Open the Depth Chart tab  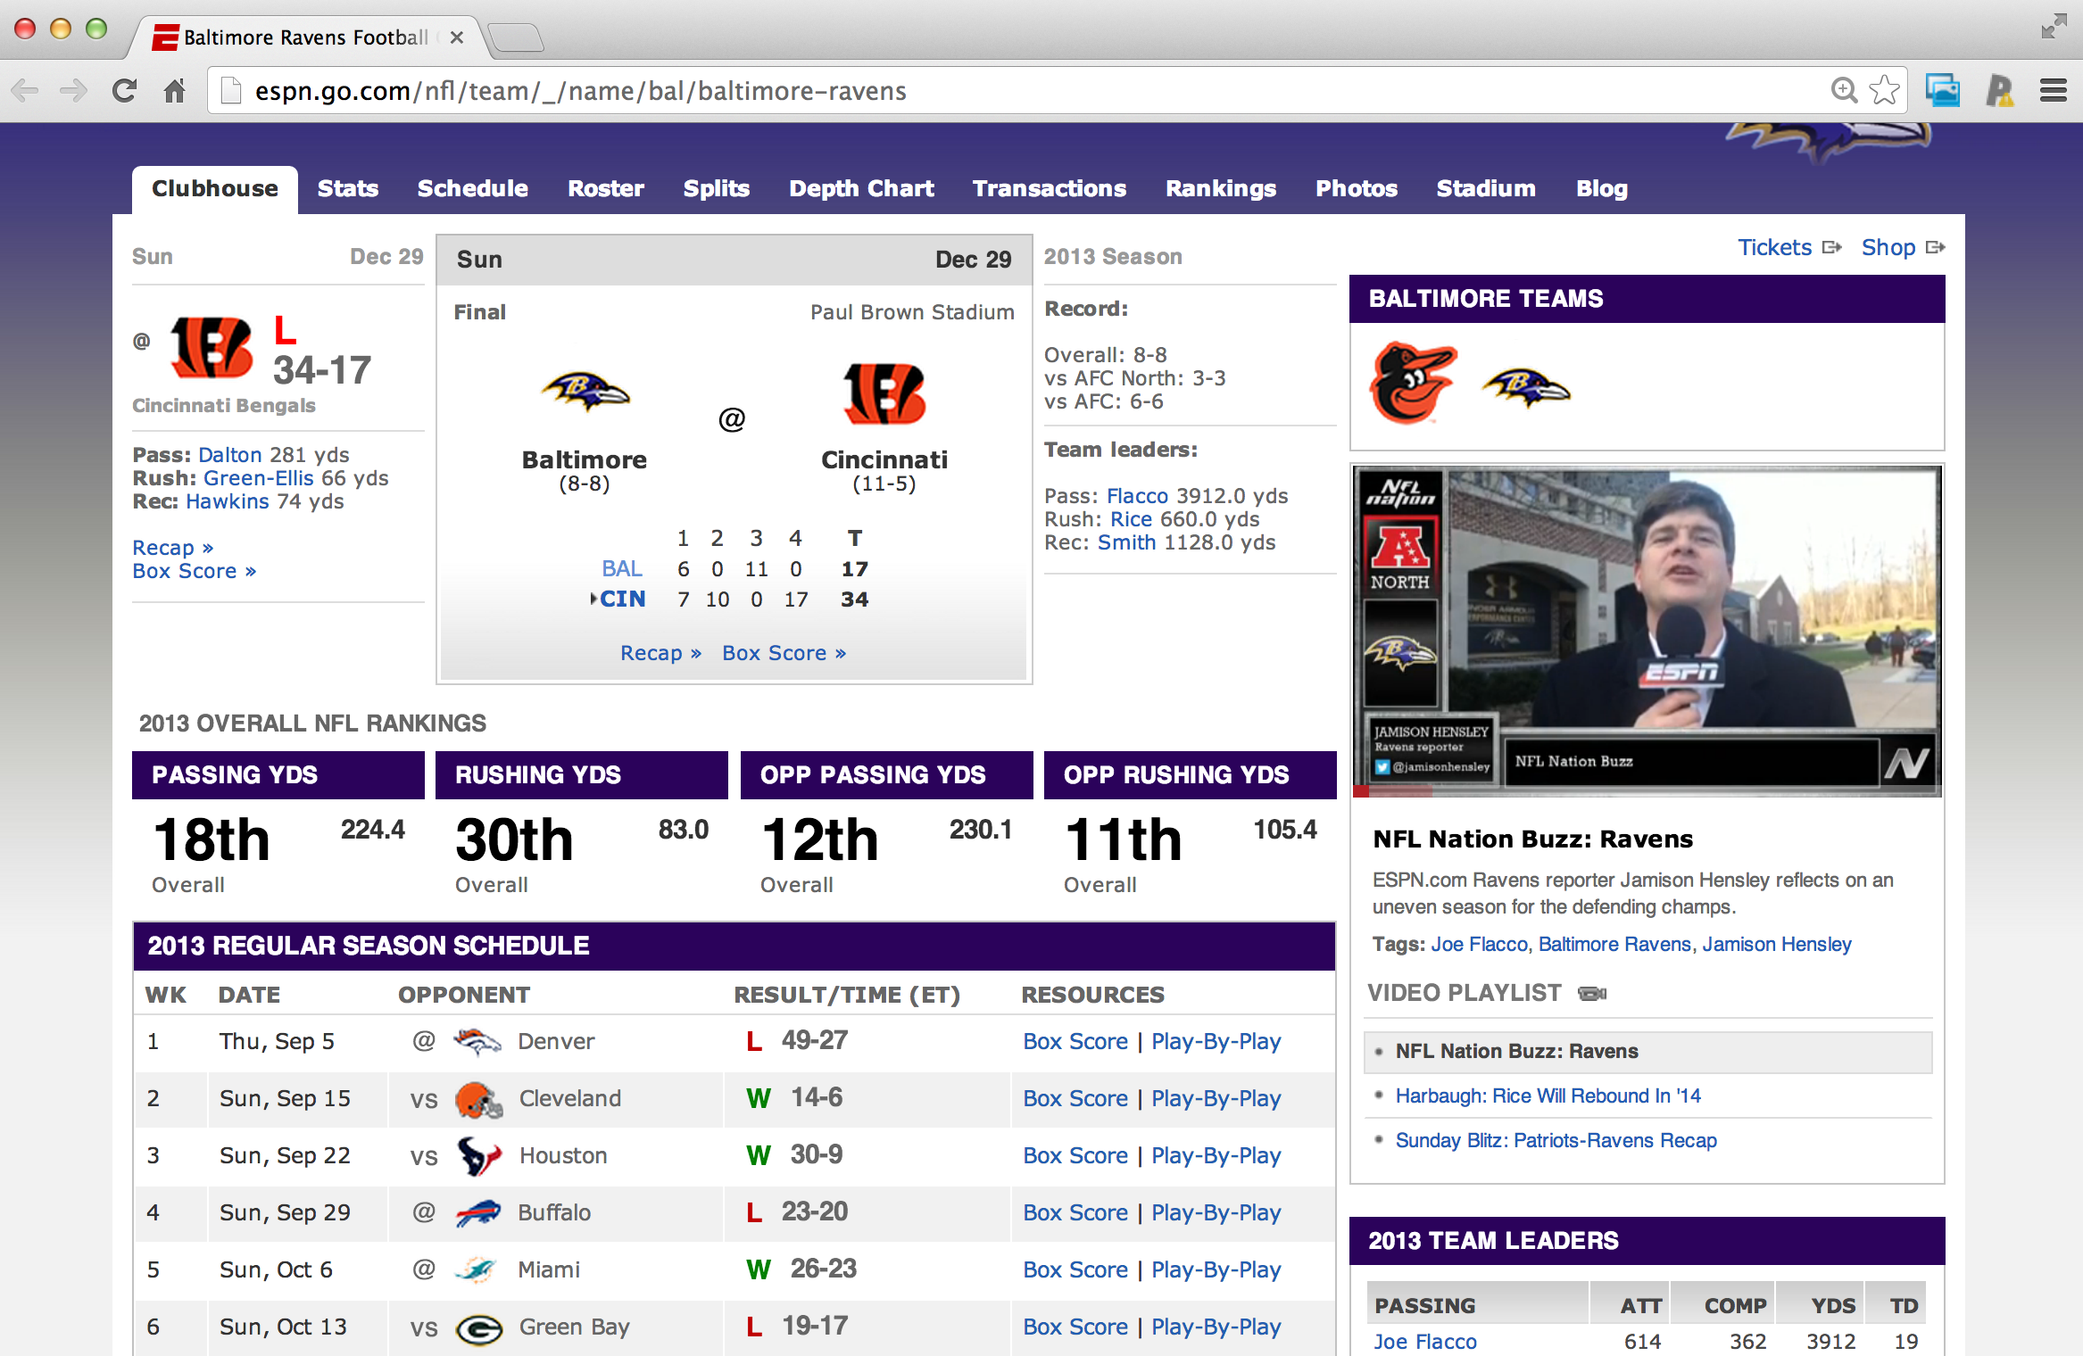click(861, 188)
